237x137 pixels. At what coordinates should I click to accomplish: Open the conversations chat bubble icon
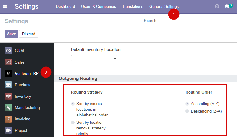tap(227, 6)
